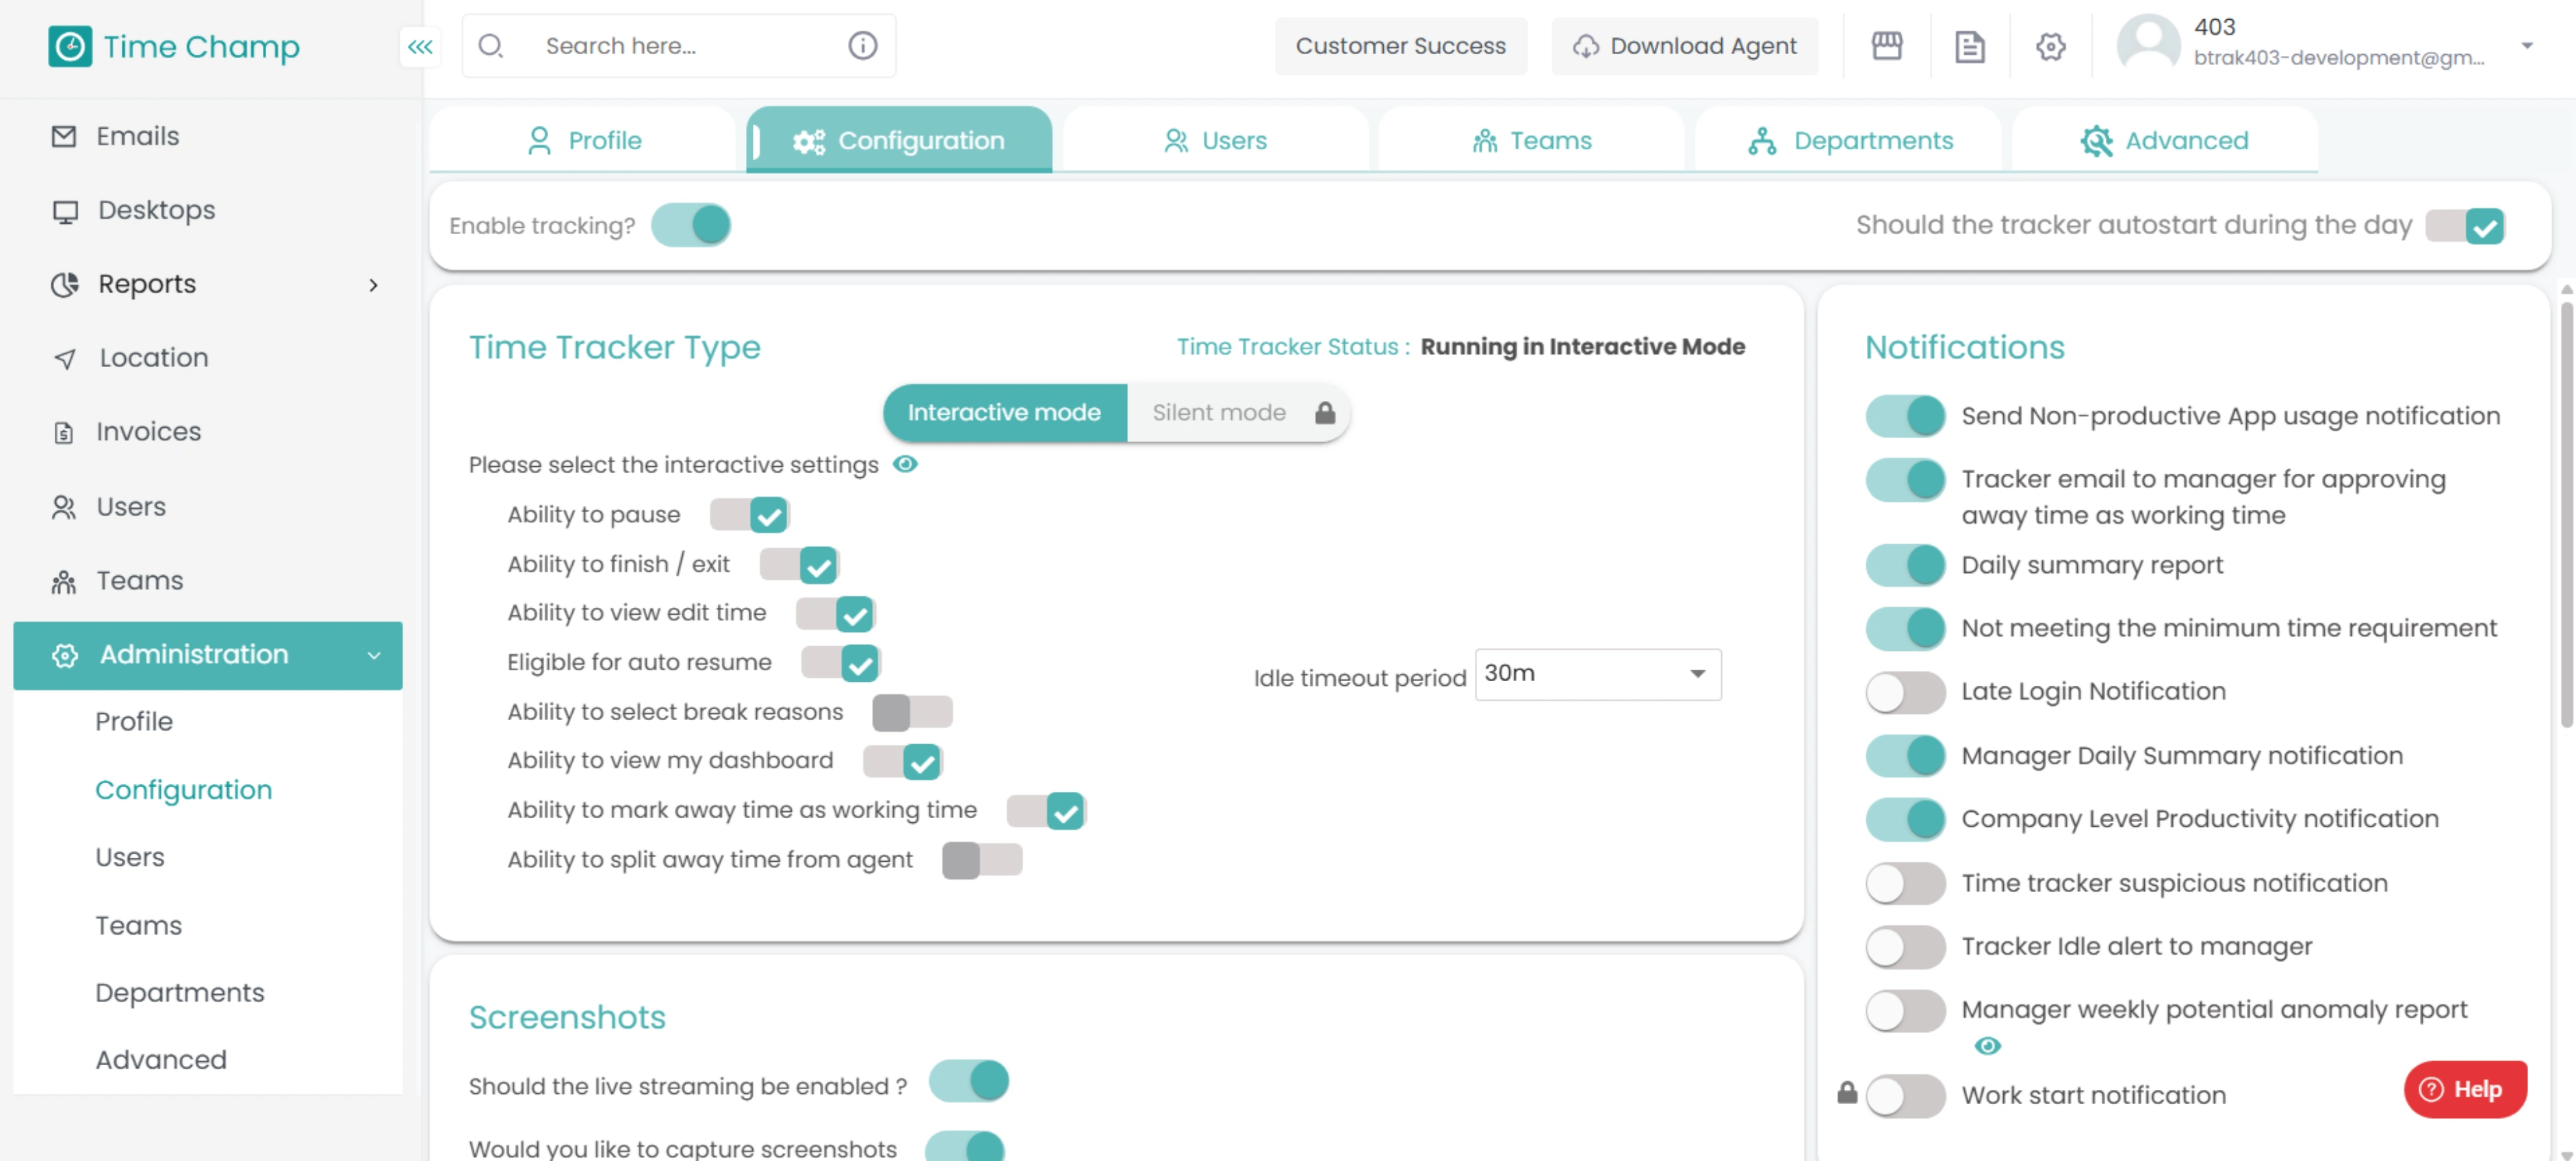Toggle Ability to finish / exit switch
The height and width of the screenshot is (1161, 2576).
[x=799, y=565]
